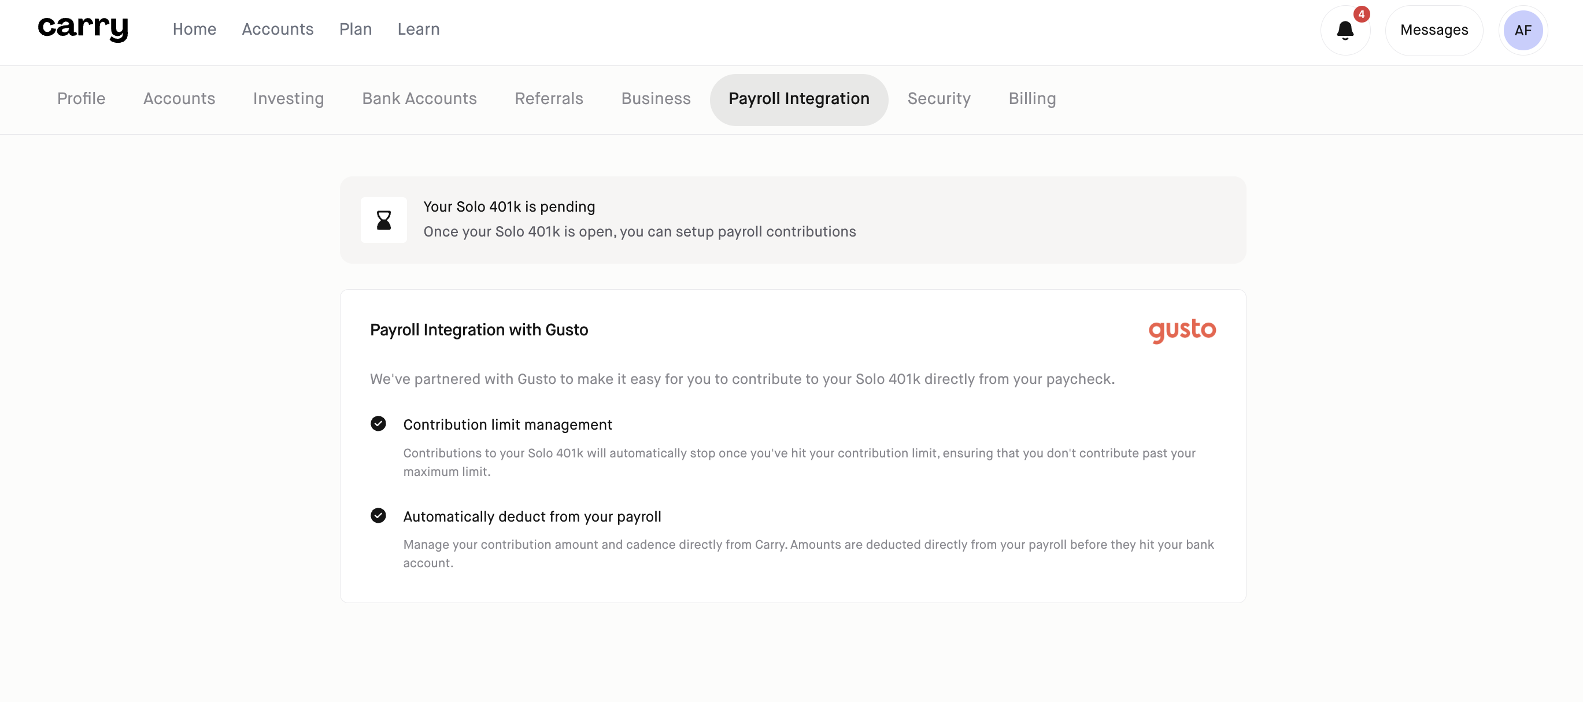Image resolution: width=1583 pixels, height=702 pixels.
Task: Click the Carry logo
Action: pos(83,28)
